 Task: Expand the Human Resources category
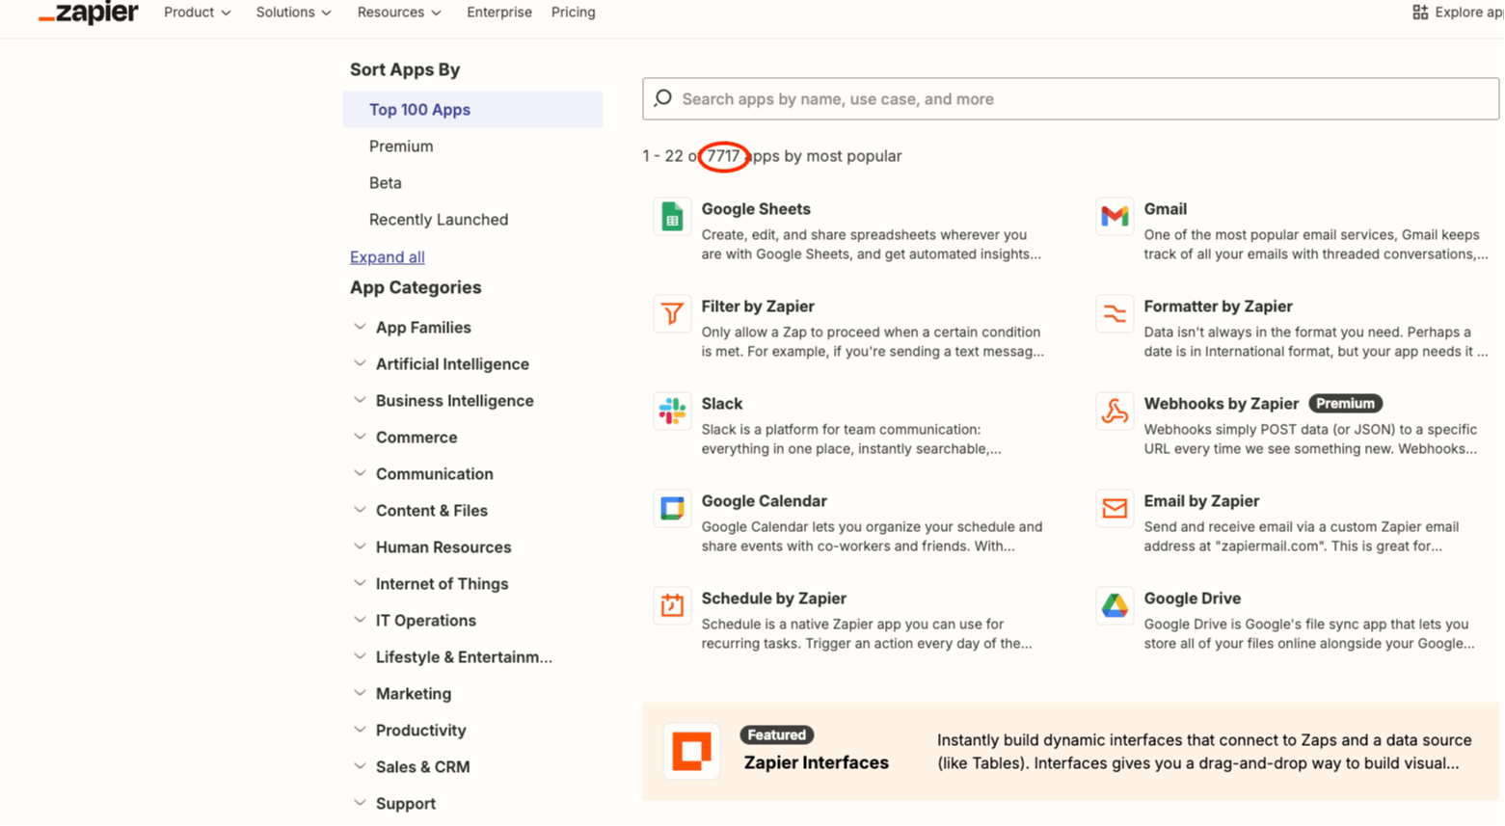click(432, 547)
